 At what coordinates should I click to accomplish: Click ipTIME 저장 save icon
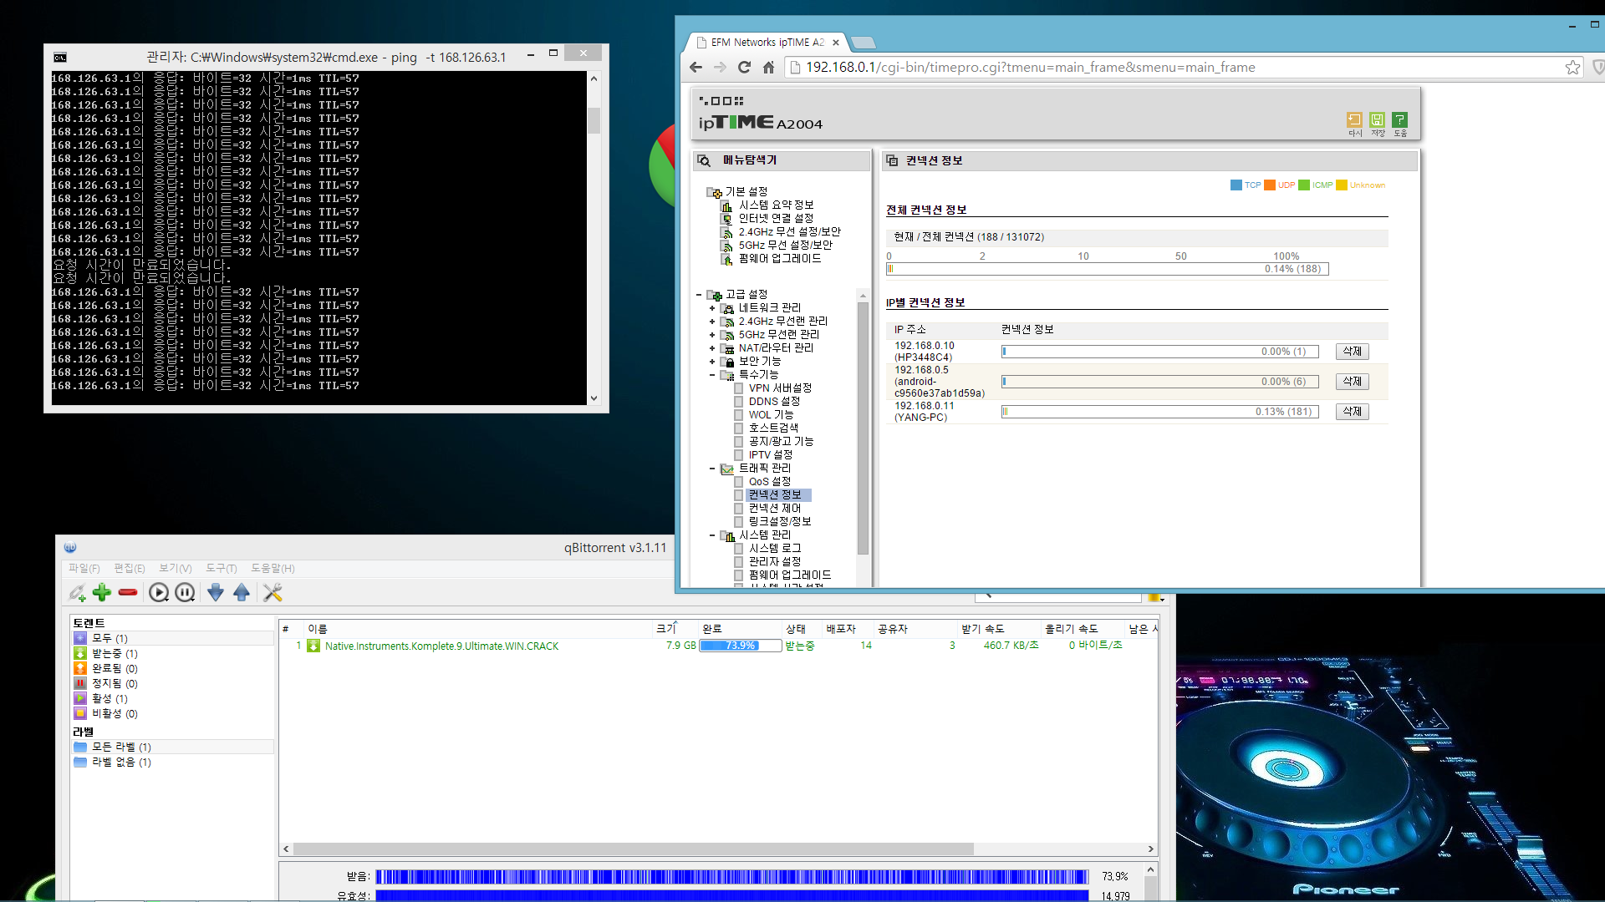pyautogui.click(x=1378, y=124)
